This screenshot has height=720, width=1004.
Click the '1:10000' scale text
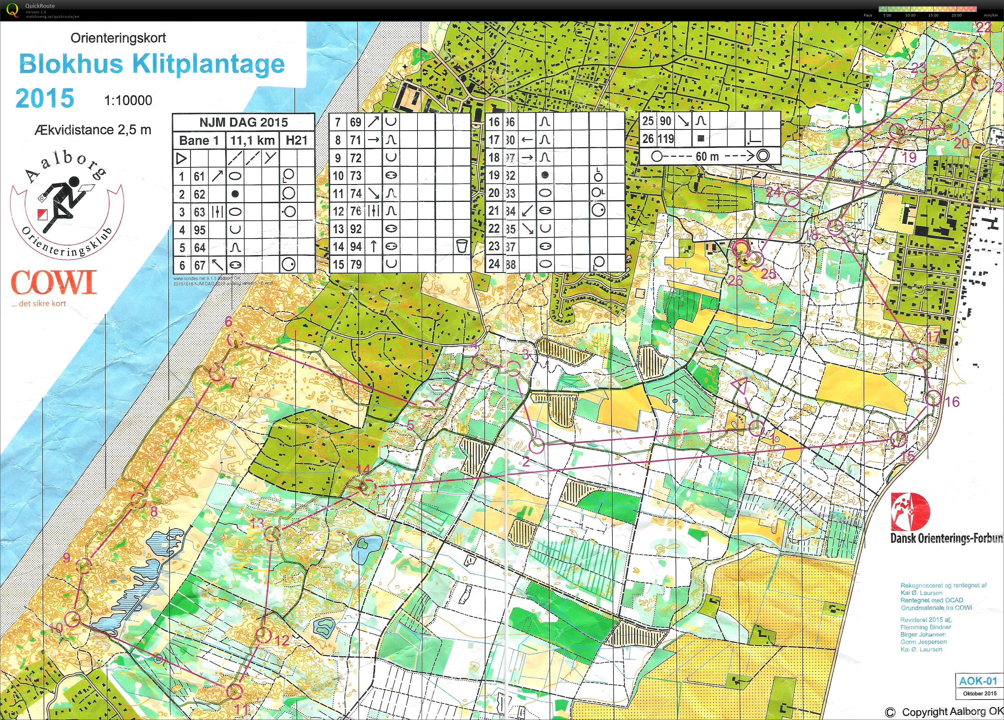128,100
